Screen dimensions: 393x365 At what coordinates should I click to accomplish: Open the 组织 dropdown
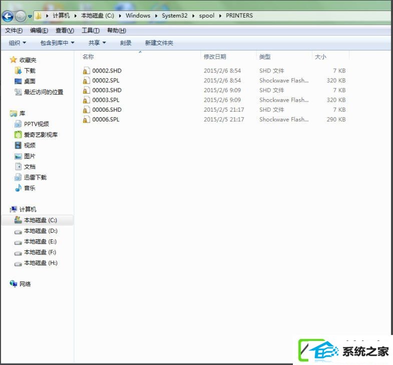pyautogui.click(x=18, y=43)
